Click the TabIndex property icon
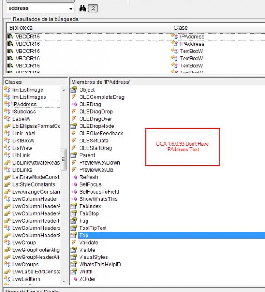 [x=74, y=206]
